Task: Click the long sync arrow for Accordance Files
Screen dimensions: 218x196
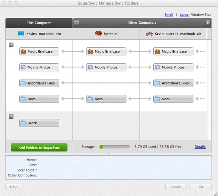Action: [106, 83]
